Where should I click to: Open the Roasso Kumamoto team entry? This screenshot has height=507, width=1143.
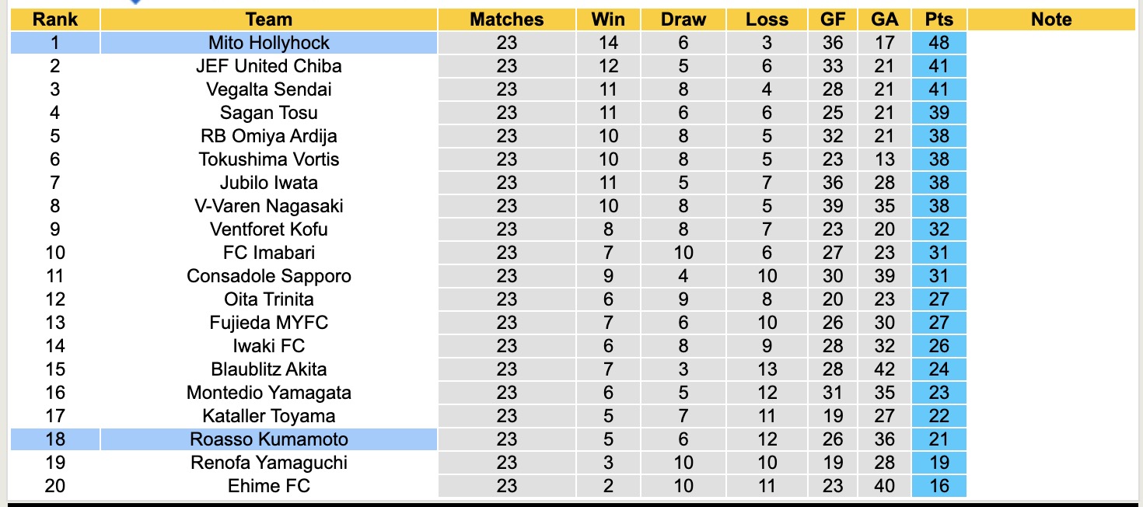(x=269, y=439)
